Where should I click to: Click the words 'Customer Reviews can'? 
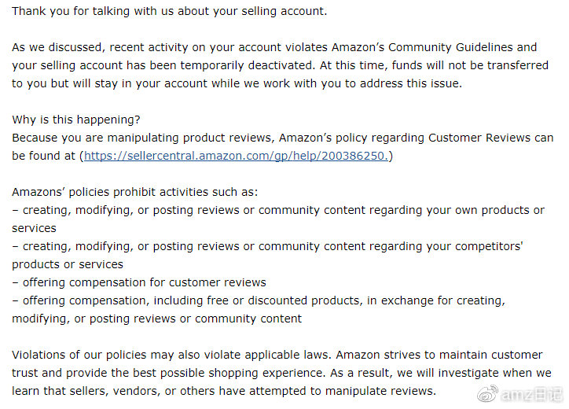point(491,138)
